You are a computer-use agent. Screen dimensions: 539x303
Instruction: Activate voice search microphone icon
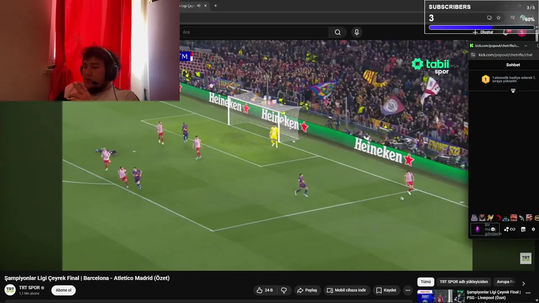tap(357, 32)
